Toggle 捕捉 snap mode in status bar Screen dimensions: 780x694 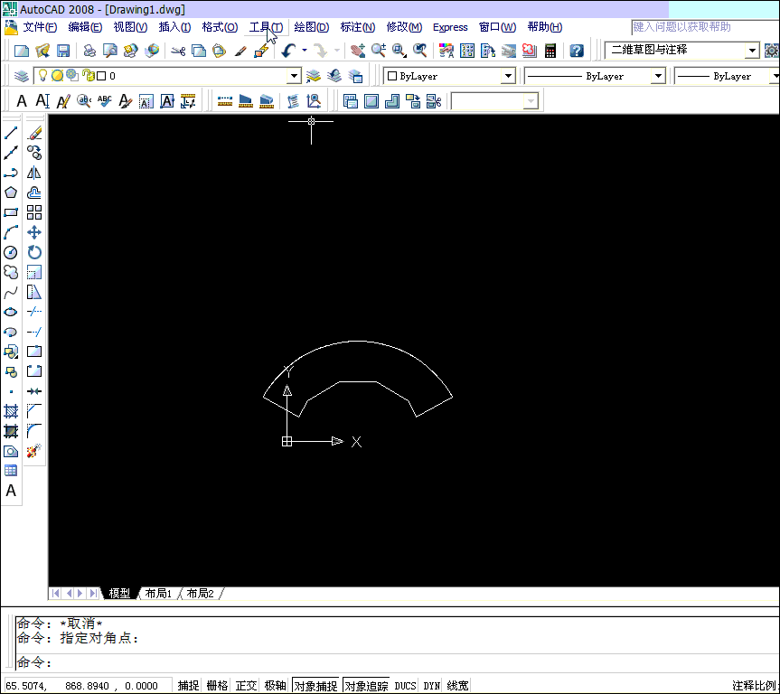[189, 686]
